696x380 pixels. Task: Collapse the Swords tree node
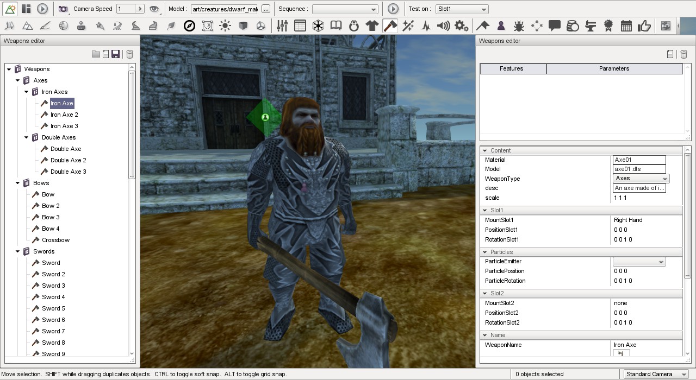click(17, 251)
